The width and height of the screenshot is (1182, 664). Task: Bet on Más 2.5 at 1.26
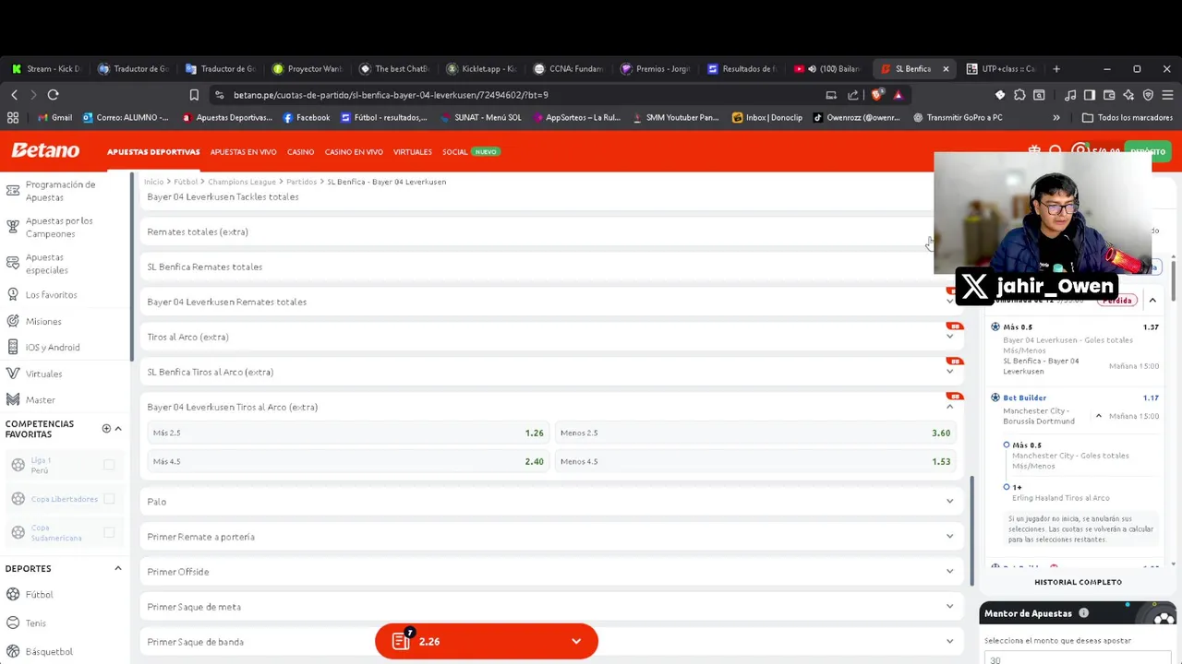pos(348,433)
